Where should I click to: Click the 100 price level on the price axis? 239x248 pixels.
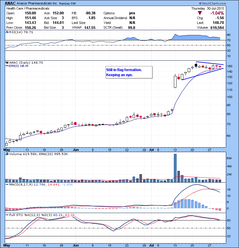coord(229,97)
